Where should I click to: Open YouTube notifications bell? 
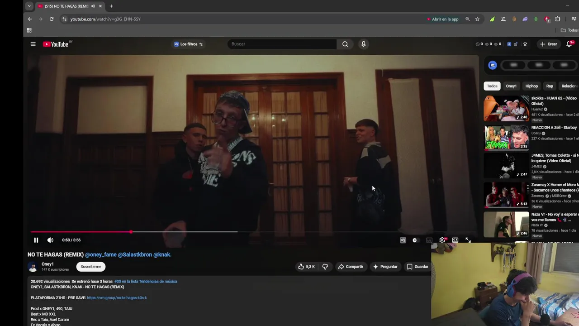tap(569, 44)
